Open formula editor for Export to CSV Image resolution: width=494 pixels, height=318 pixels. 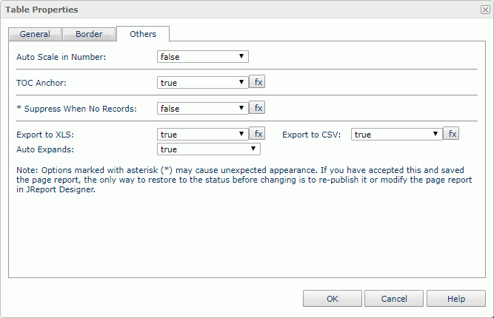tap(451, 133)
